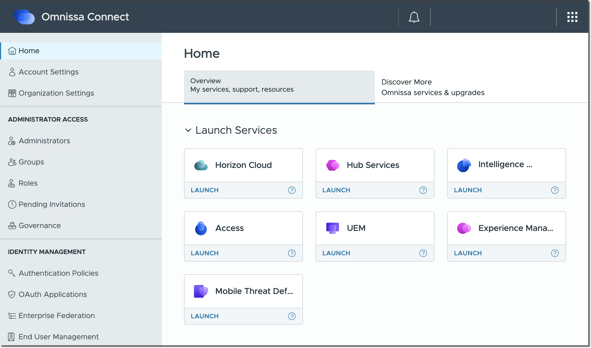
Task: Open help for Hub Services
Action: pos(423,190)
